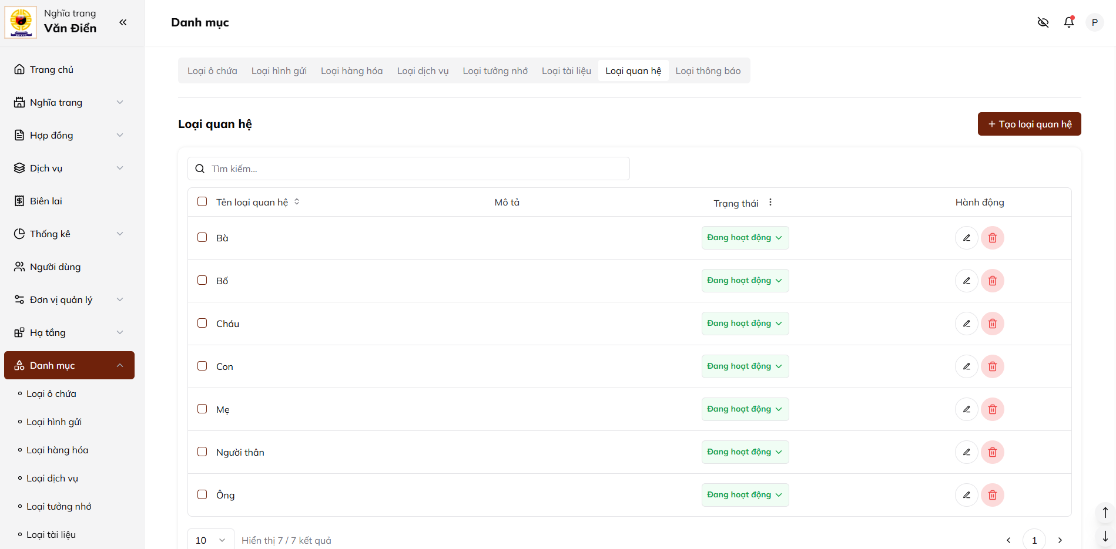Click the edit pencil for Người thân
Viewport: 1116px width, 549px height.
click(966, 452)
